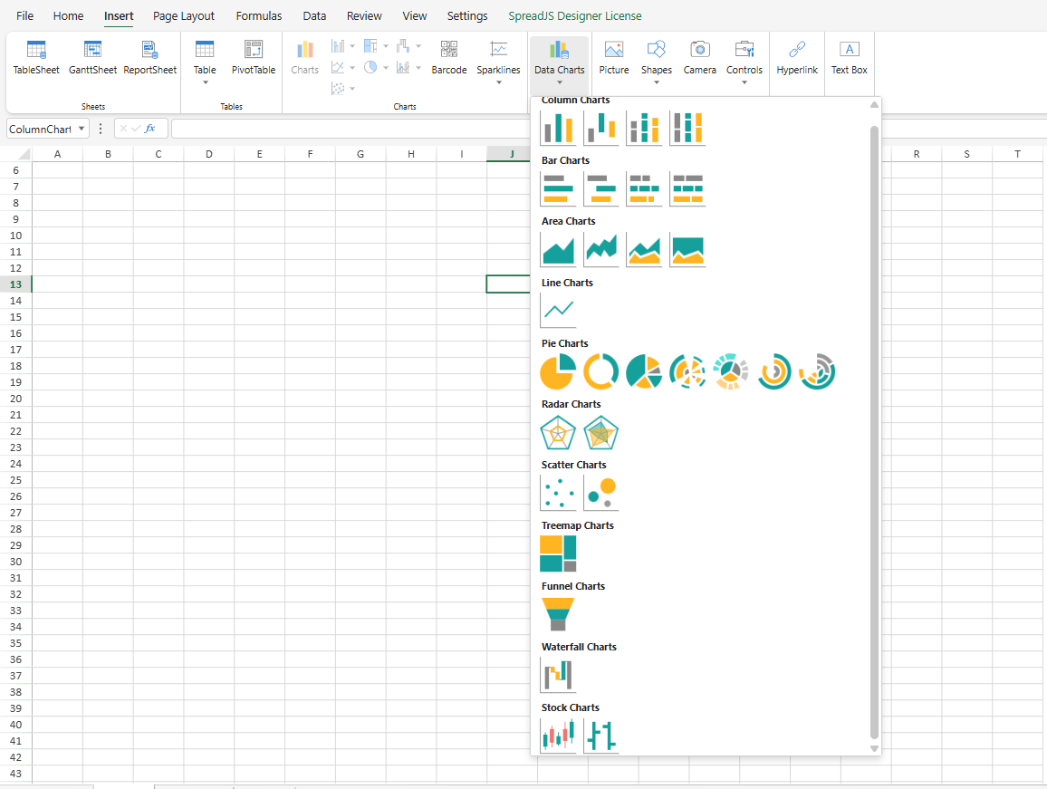The height and width of the screenshot is (789, 1047).
Task: Insert a Text Box
Action: tap(850, 57)
